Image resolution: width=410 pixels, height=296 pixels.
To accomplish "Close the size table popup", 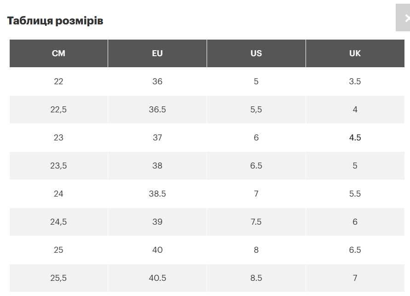I will 404,18.
